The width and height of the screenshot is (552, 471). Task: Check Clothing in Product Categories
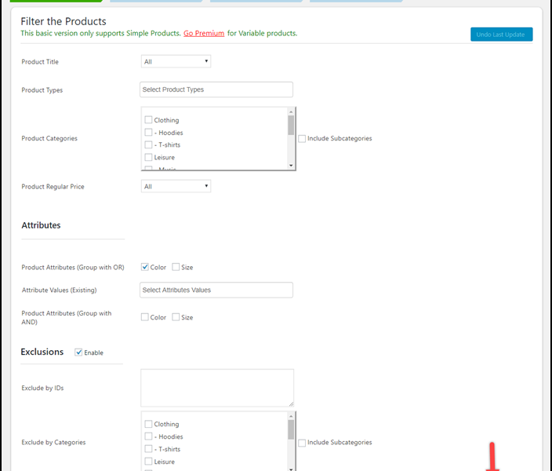149,120
